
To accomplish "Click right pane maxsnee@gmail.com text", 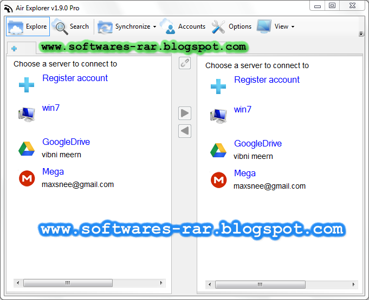I will pyautogui.click(x=269, y=186).
